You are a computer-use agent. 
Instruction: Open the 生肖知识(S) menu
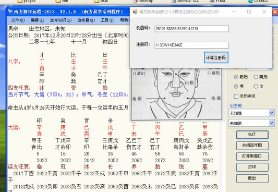click(61, 20)
